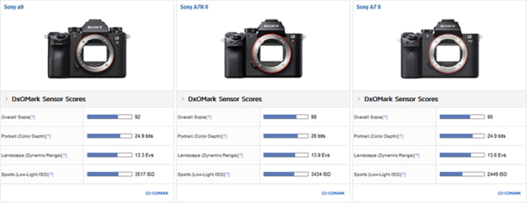Open the Sony A7R II title link
527x203 pixels.
click(194, 7)
